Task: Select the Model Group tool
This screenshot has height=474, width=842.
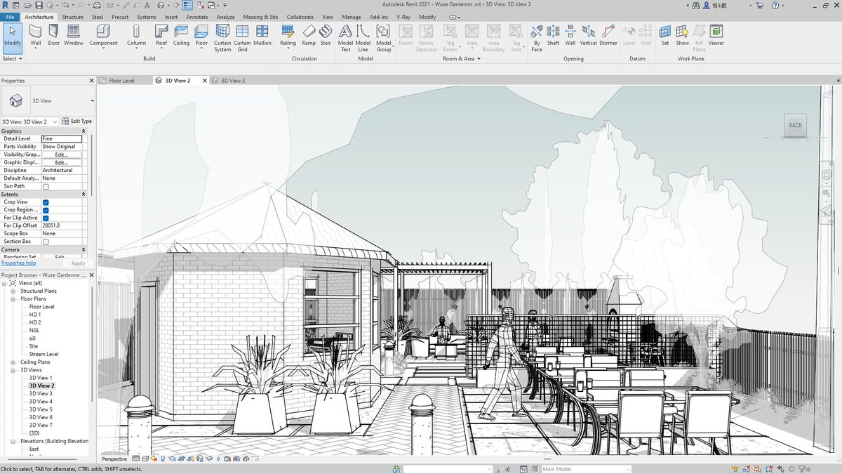Action: tap(383, 39)
